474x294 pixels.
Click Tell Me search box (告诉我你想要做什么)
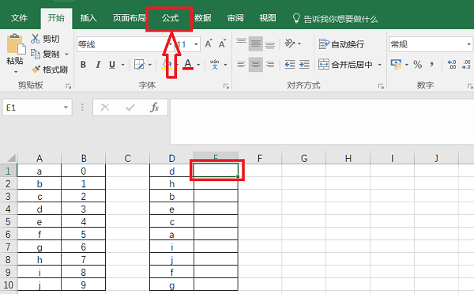(336, 19)
